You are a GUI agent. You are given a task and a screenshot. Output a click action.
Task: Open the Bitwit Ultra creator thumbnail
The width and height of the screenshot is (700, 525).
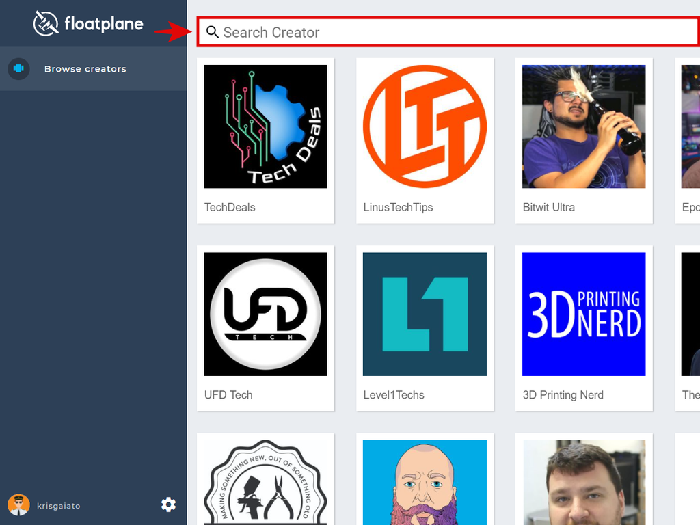coord(584,126)
